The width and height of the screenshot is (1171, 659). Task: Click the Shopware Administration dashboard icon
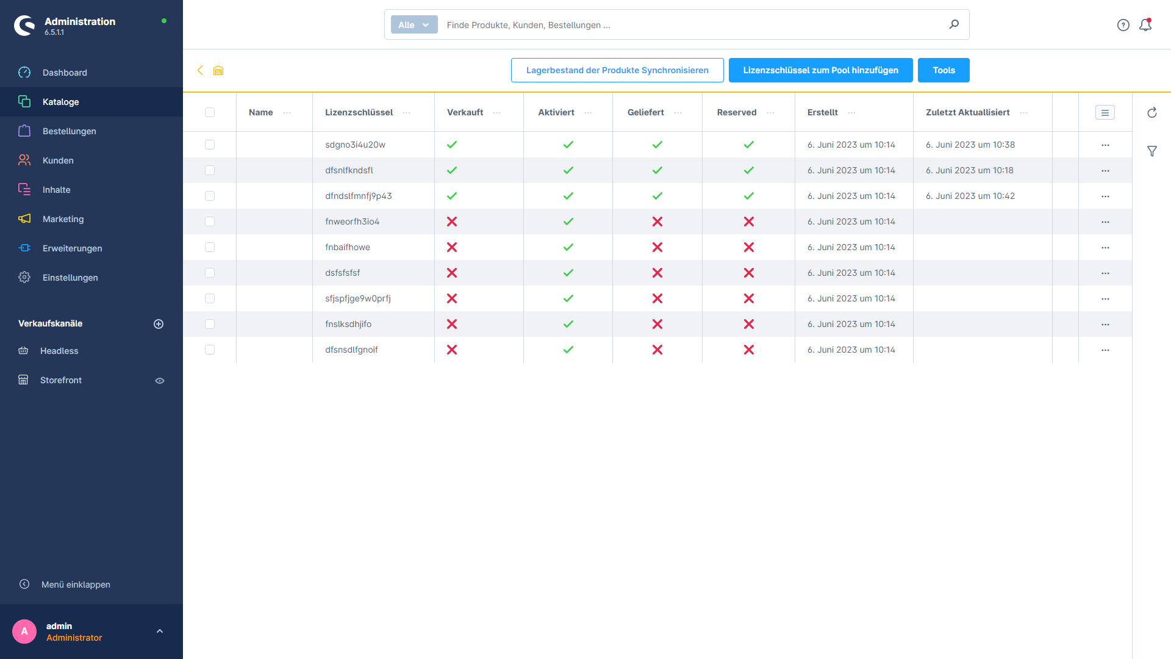click(x=25, y=25)
